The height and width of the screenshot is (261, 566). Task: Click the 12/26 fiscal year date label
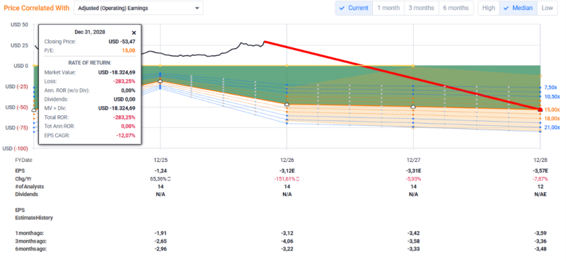point(287,160)
